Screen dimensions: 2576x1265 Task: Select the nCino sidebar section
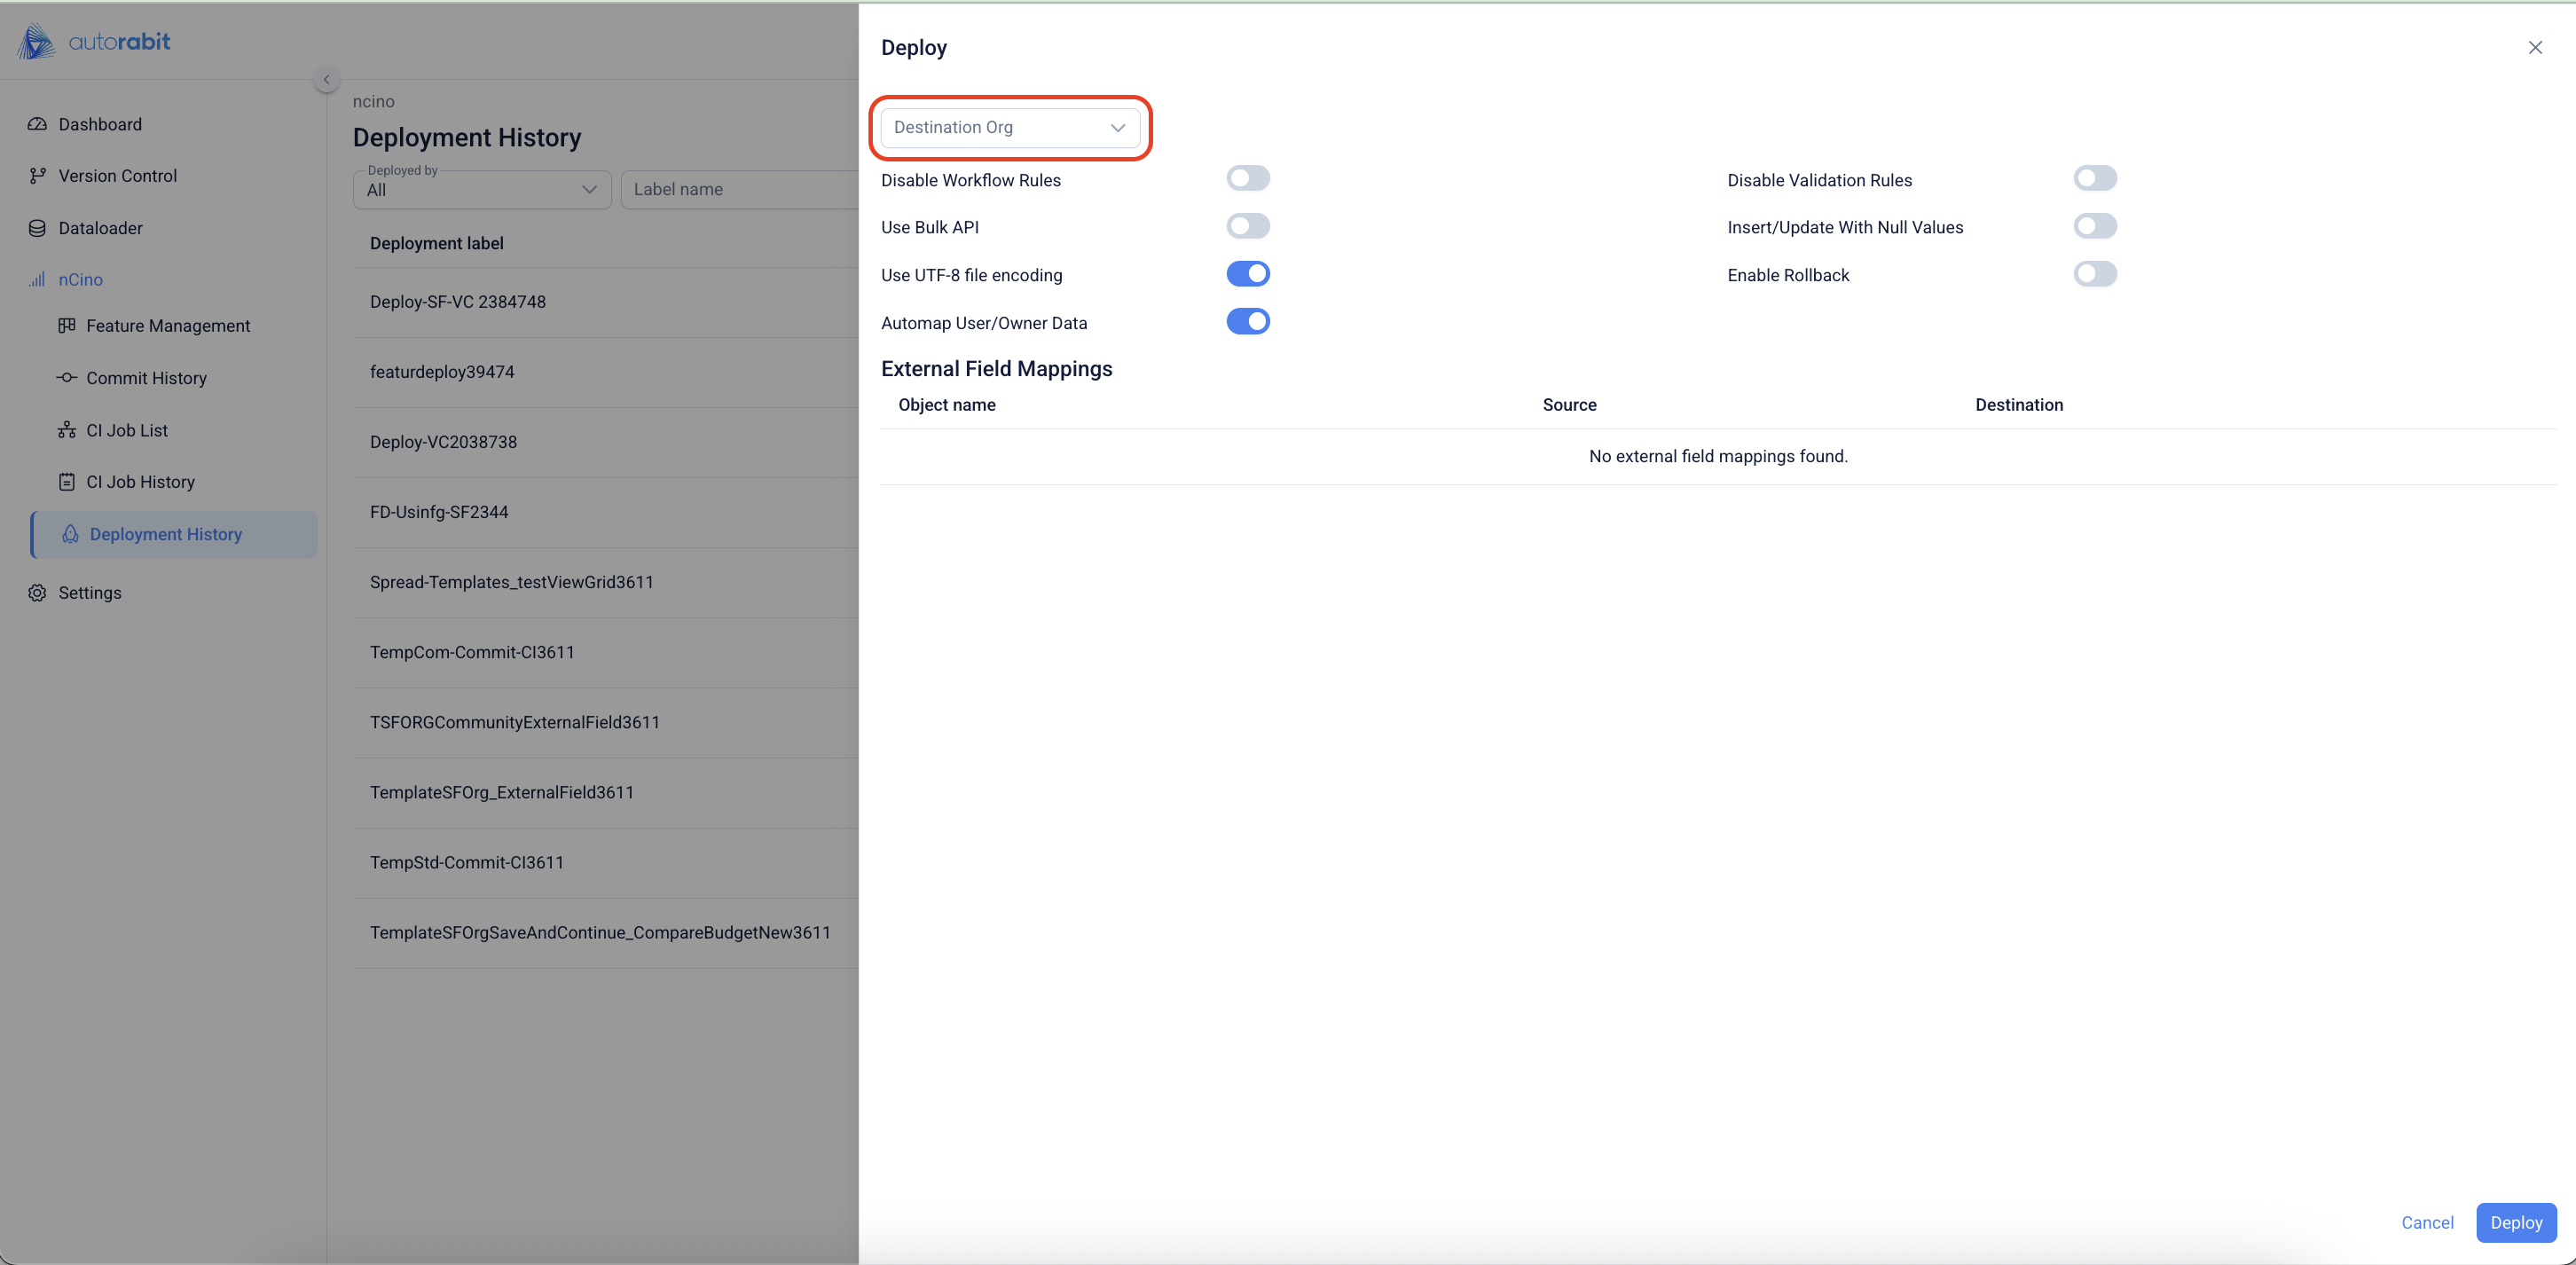coord(80,280)
